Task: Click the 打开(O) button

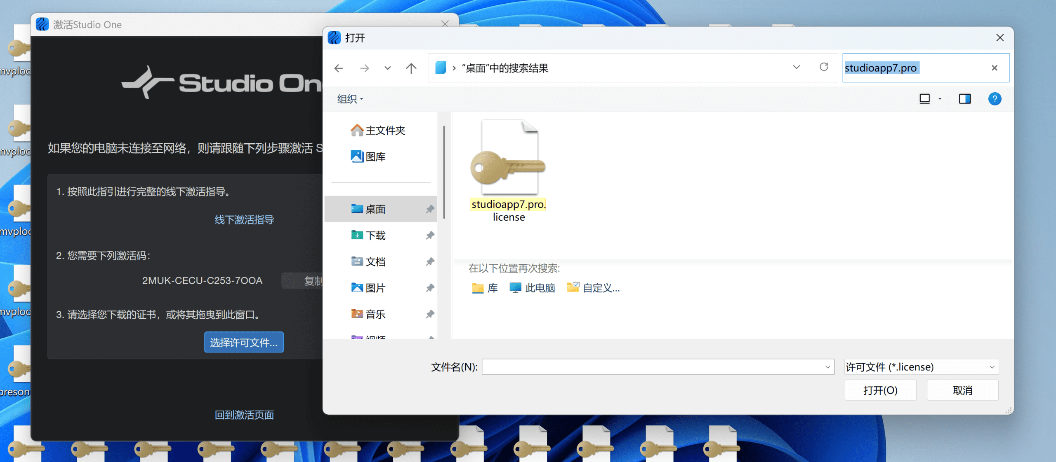Action: [x=880, y=390]
